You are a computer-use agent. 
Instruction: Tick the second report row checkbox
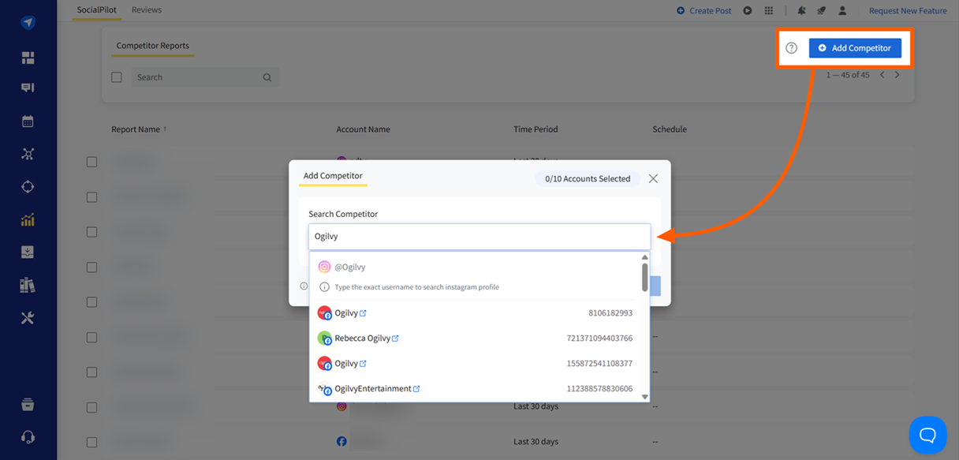pos(91,197)
